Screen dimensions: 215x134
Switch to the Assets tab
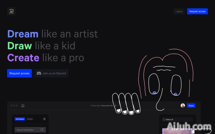point(30,119)
